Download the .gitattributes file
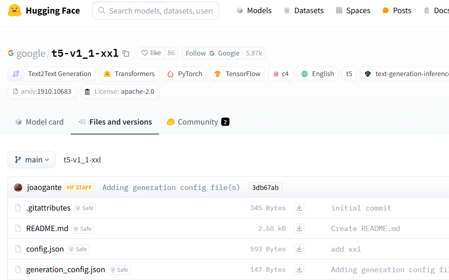Viewport: 449px width, 280px height. pyautogui.click(x=299, y=208)
